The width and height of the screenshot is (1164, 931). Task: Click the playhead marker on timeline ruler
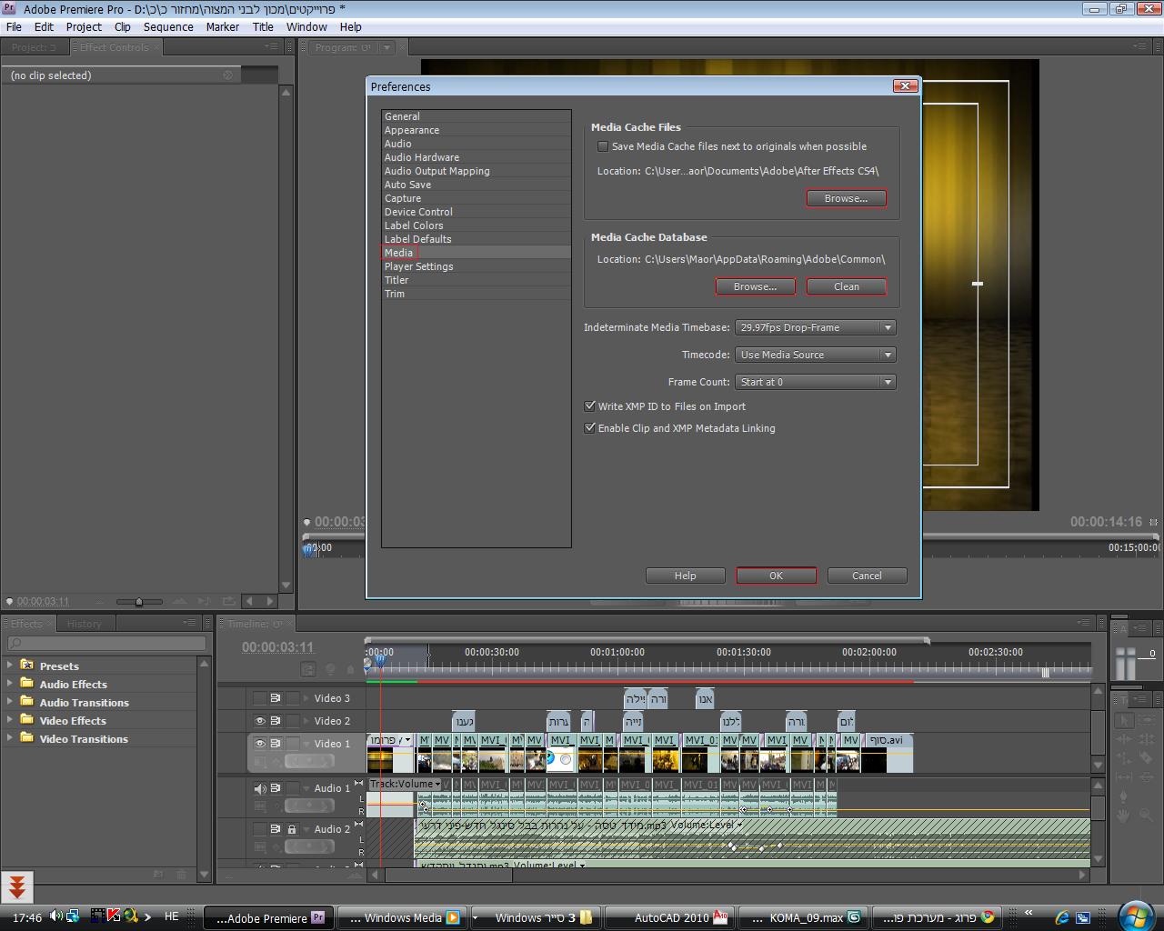click(380, 661)
